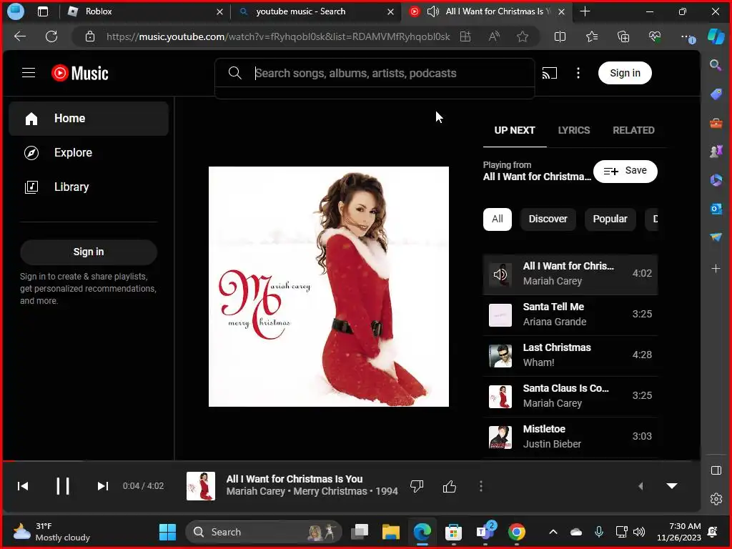Image resolution: width=732 pixels, height=549 pixels.
Task: Open Browser essentials heart icon
Action: [655, 36]
